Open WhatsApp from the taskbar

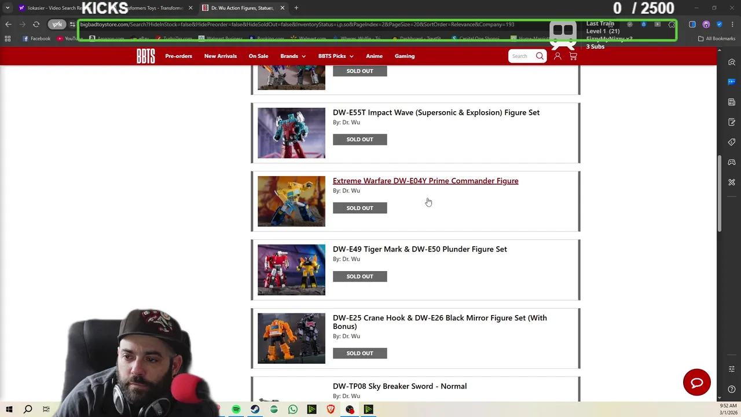click(293, 409)
